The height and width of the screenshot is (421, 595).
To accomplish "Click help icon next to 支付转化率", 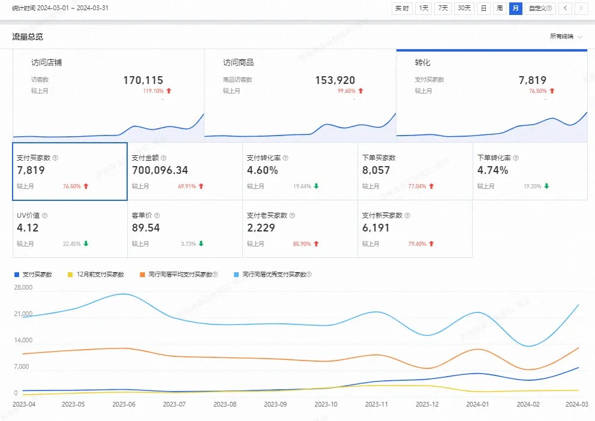I will click(x=286, y=158).
